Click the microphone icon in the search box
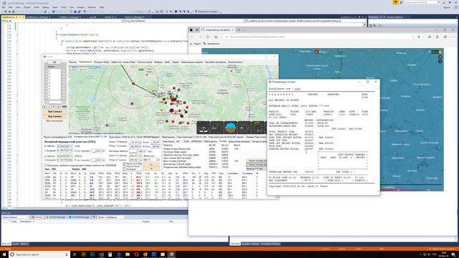The width and height of the screenshot is (459, 258). tap(67, 254)
